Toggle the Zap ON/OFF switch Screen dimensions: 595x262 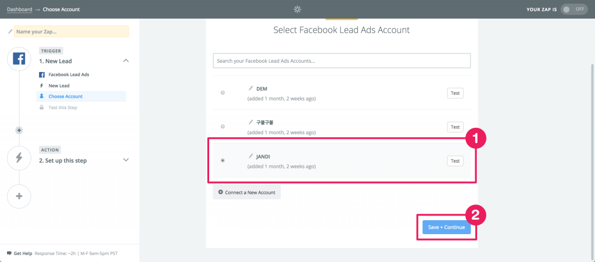tap(574, 9)
